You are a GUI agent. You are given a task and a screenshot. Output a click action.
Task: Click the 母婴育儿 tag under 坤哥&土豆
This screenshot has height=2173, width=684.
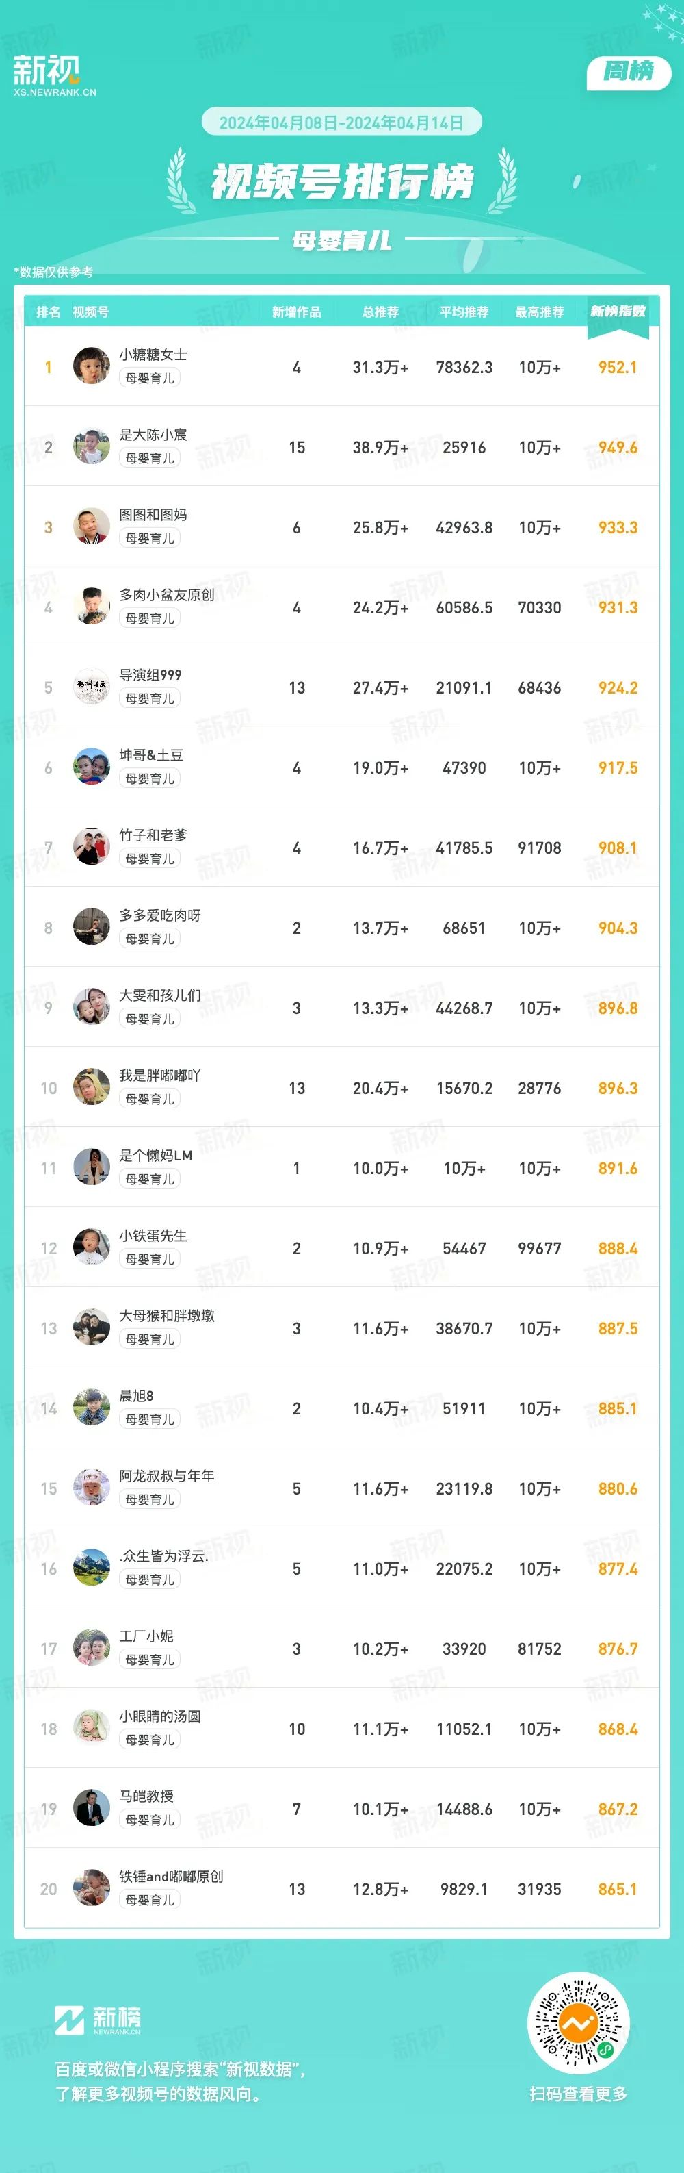point(150,778)
